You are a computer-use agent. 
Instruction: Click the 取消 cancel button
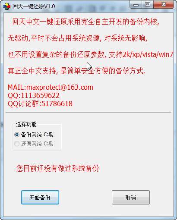point(131,198)
